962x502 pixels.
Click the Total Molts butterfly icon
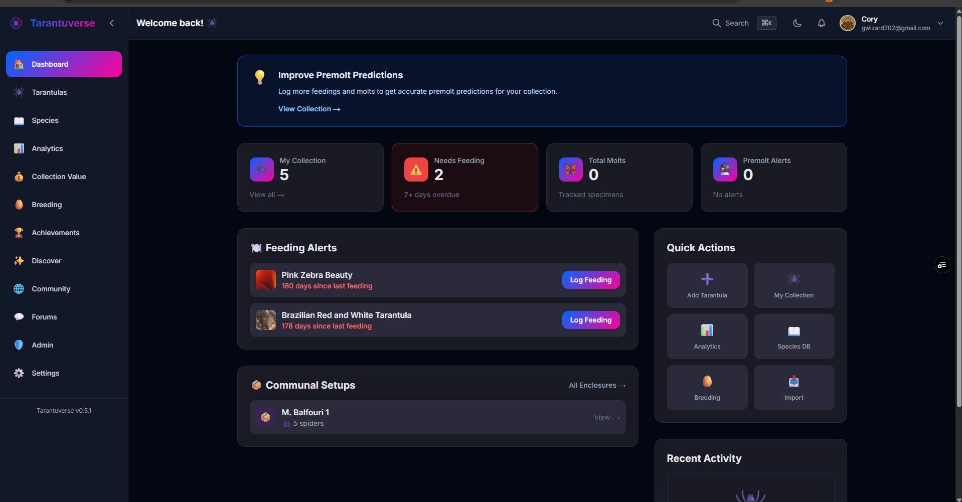point(571,170)
